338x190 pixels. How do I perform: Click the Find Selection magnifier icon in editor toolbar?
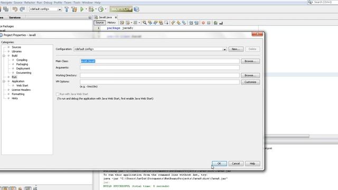(x=144, y=23)
